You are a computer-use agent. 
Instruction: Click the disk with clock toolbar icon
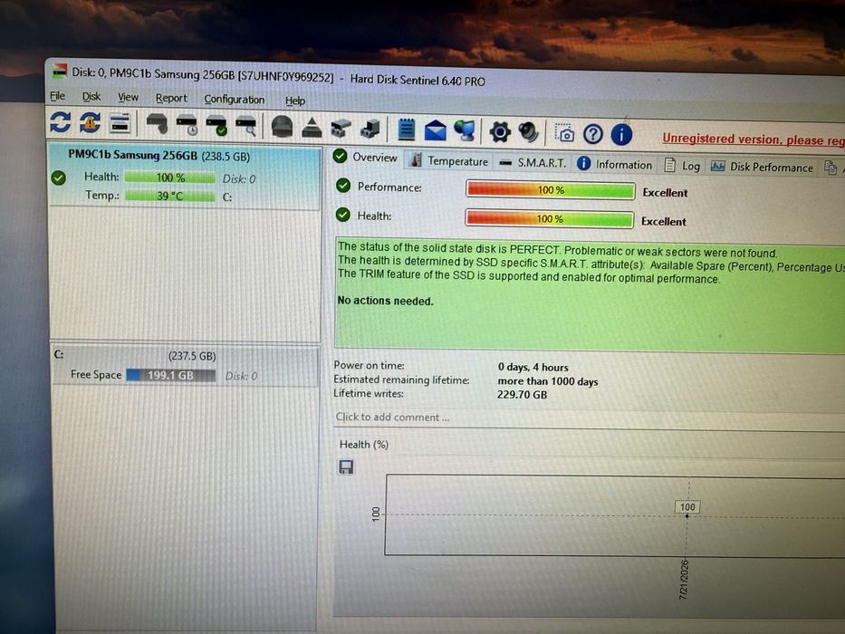pos(187,125)
